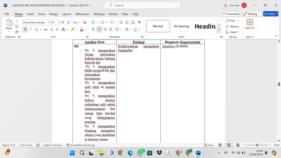Viewport: 281px width, 158px height.
Task: Open the File tab
Action: (7, 14)
